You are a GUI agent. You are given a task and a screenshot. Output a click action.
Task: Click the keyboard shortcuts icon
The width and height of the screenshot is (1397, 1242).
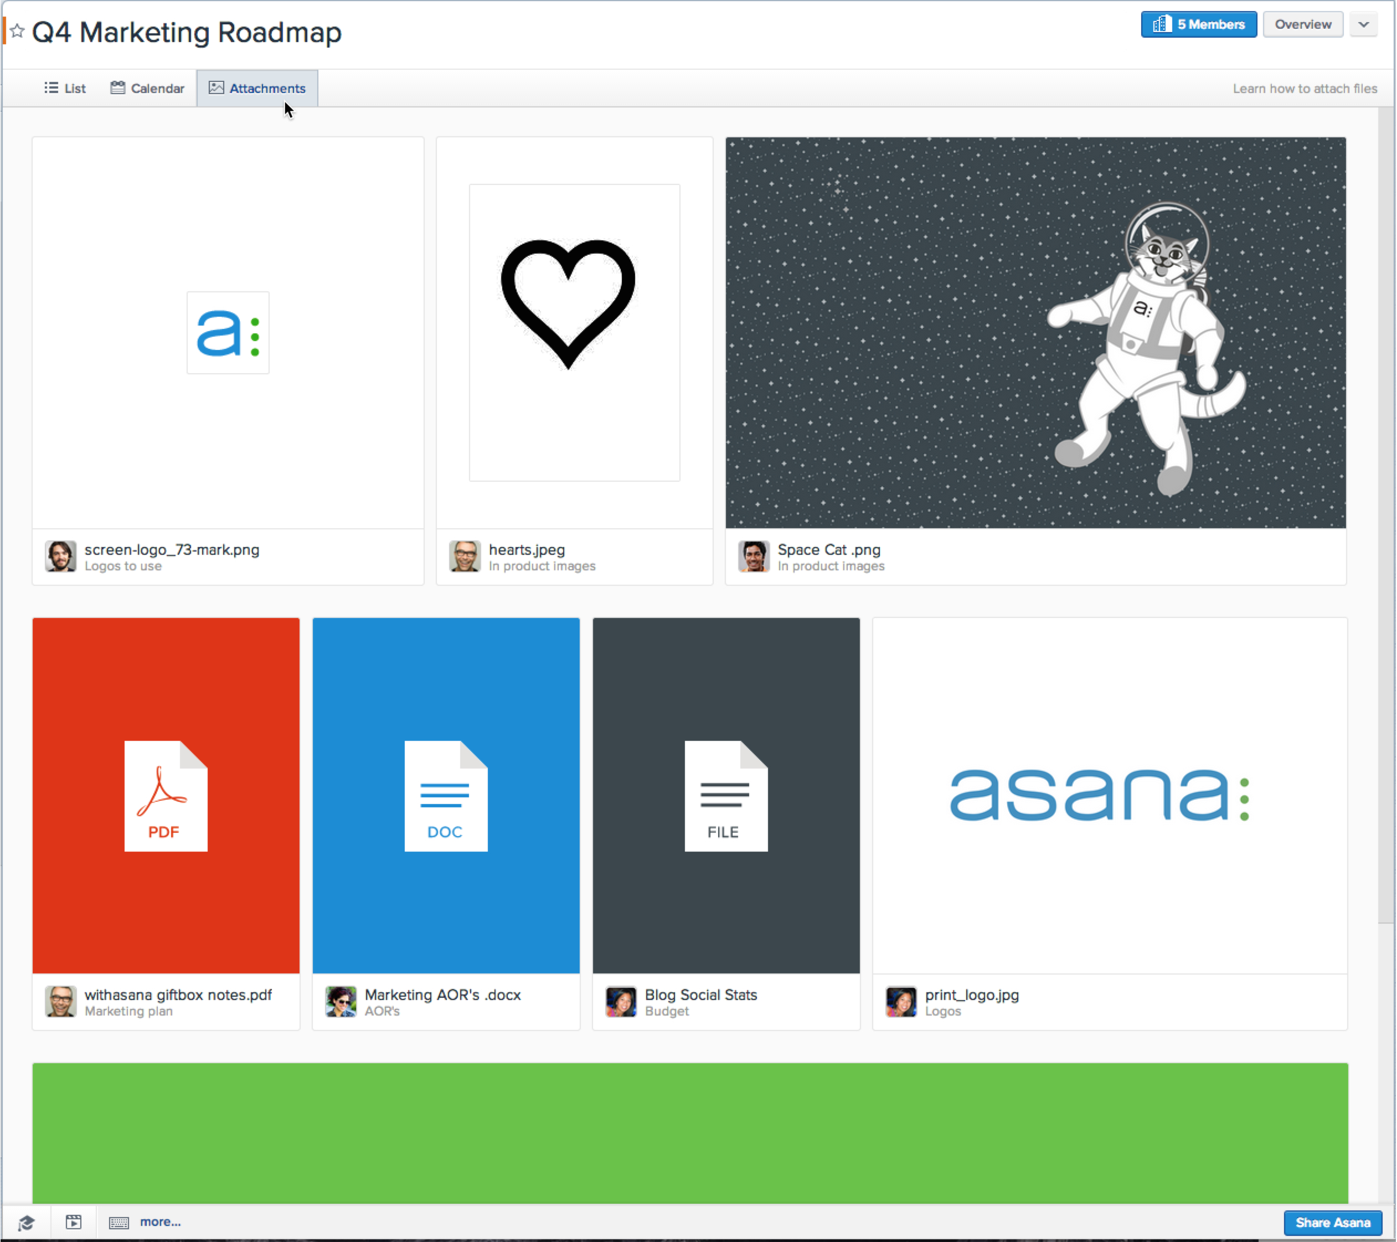[119, 1223]
